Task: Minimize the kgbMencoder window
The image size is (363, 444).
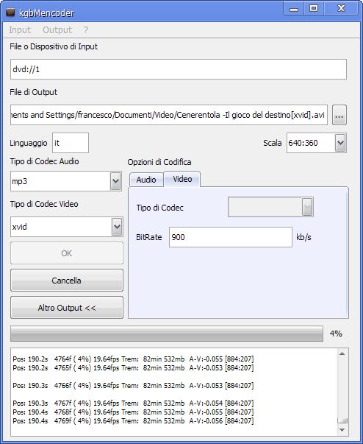Action: click(x=294, y=9)
